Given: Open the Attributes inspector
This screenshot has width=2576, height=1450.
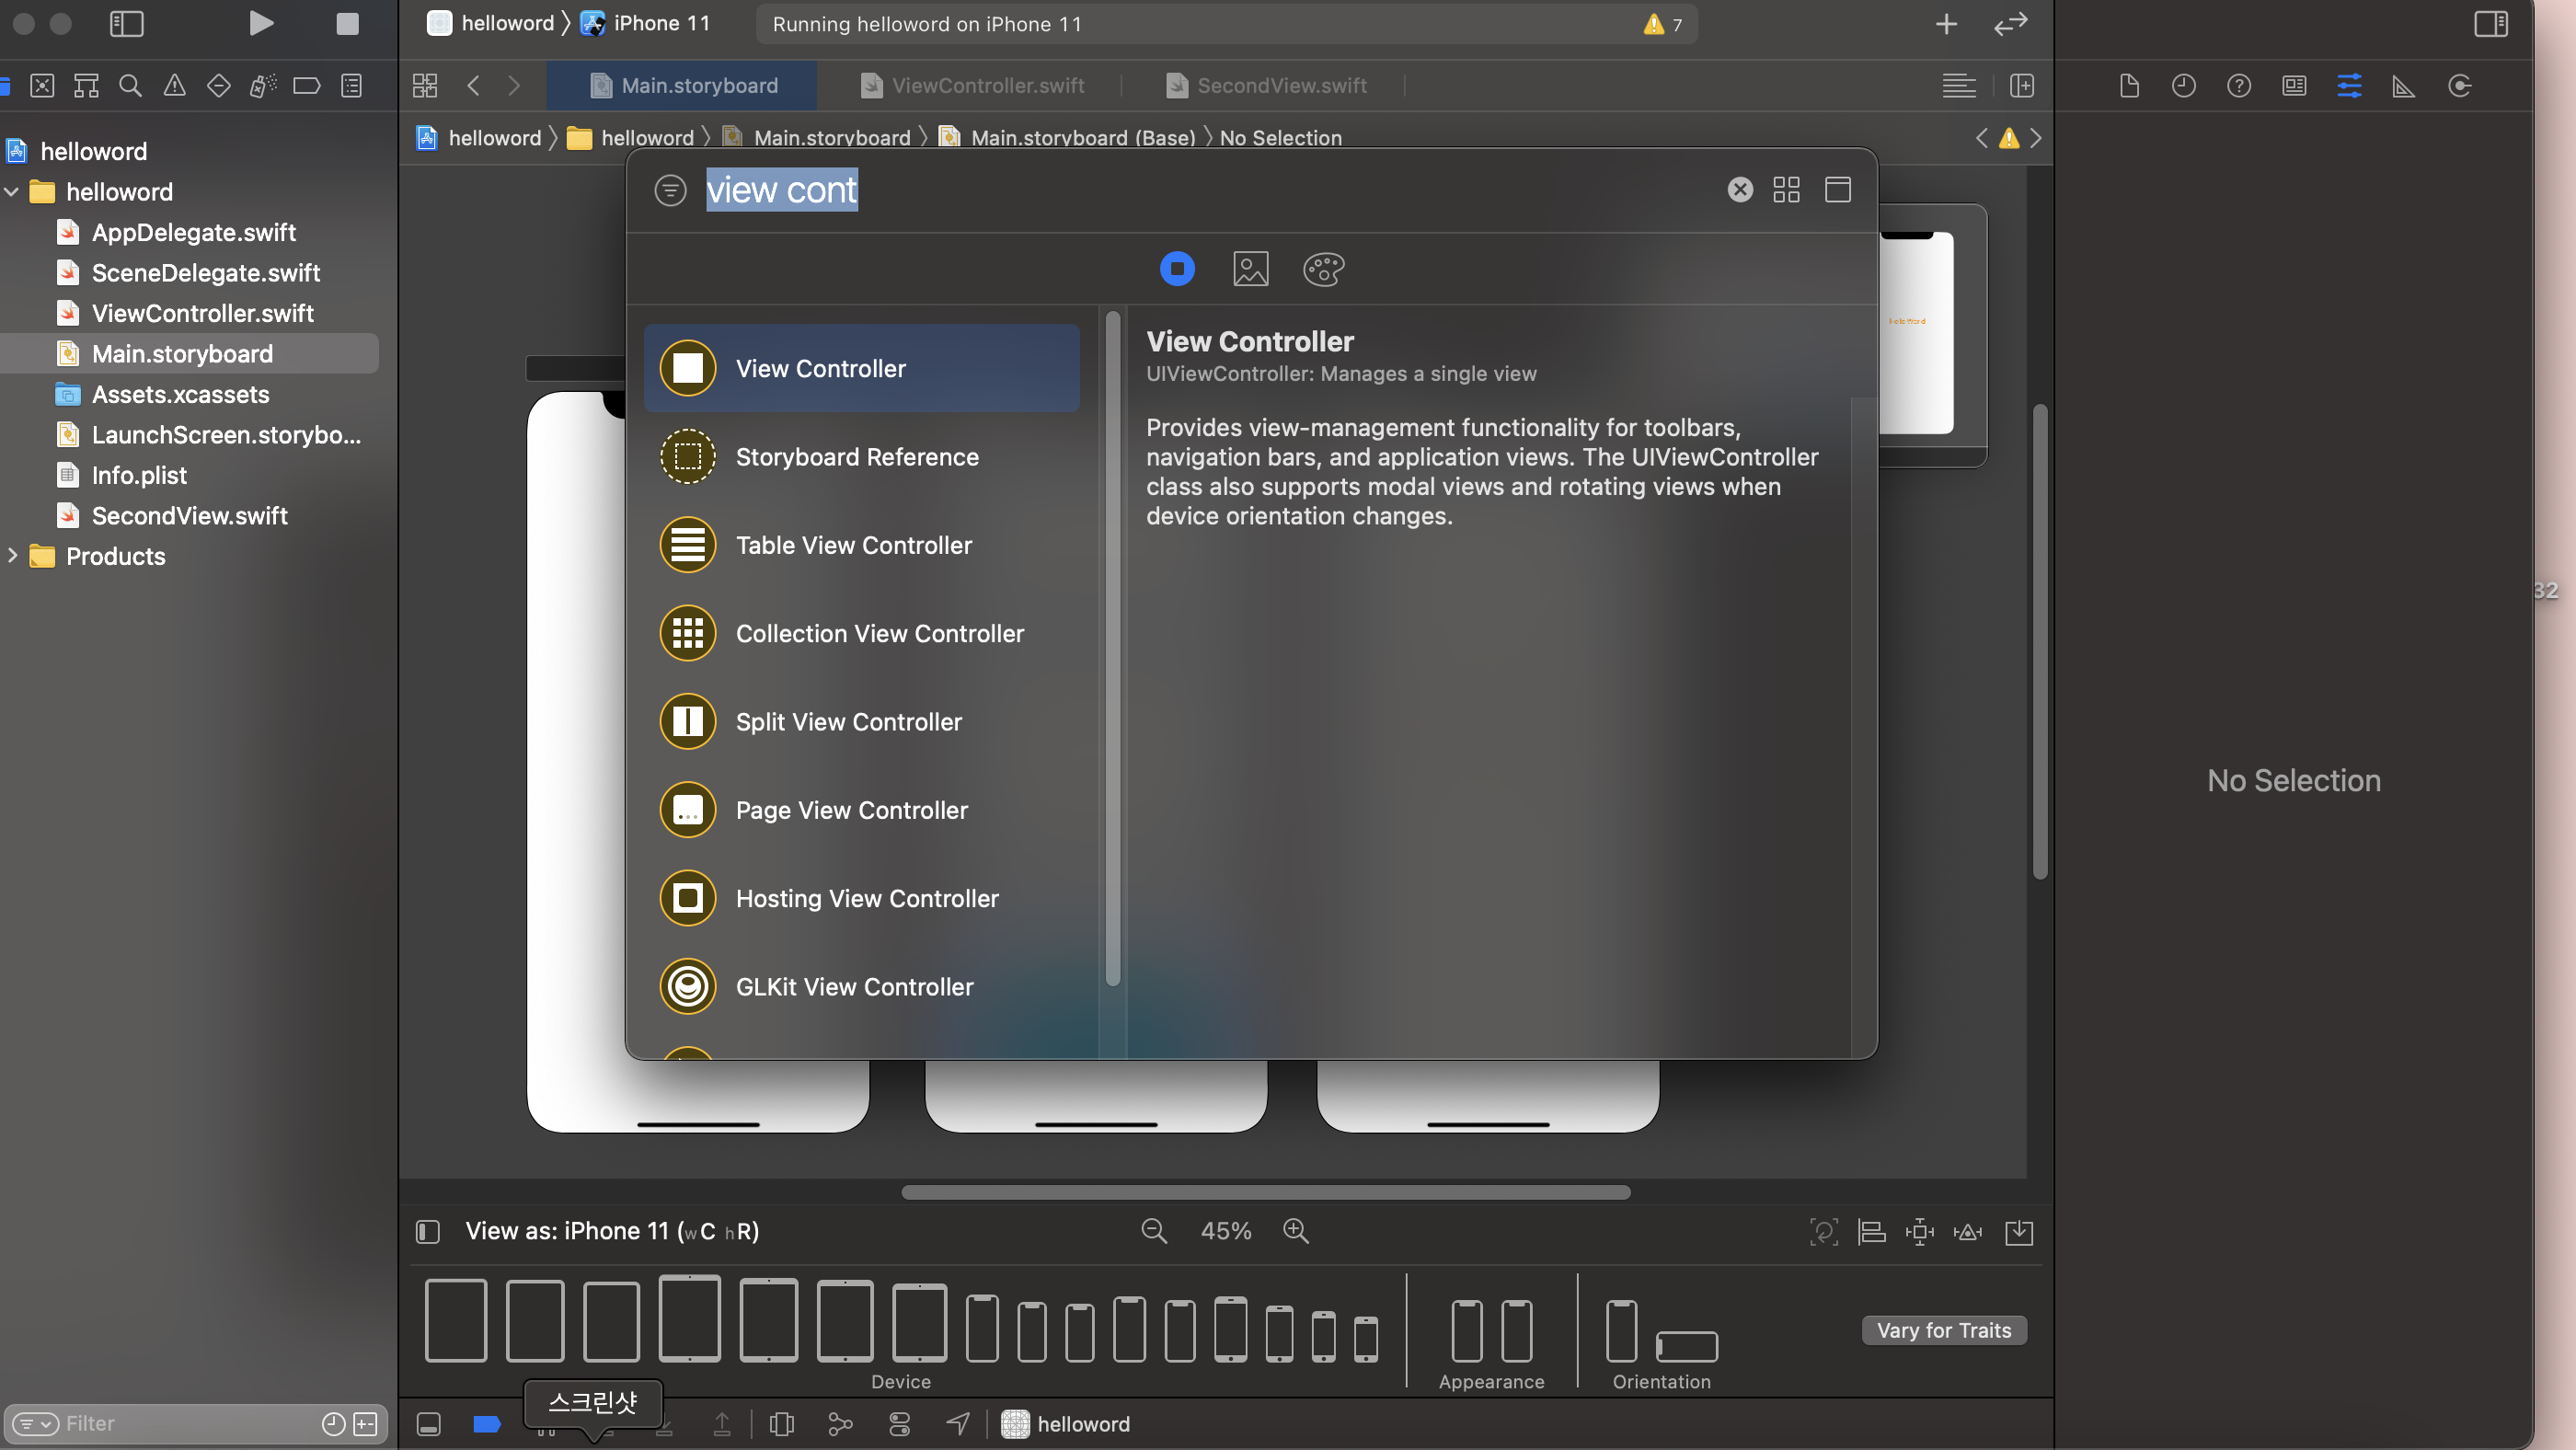Looking at the screenshot, I should point(2349,86).
